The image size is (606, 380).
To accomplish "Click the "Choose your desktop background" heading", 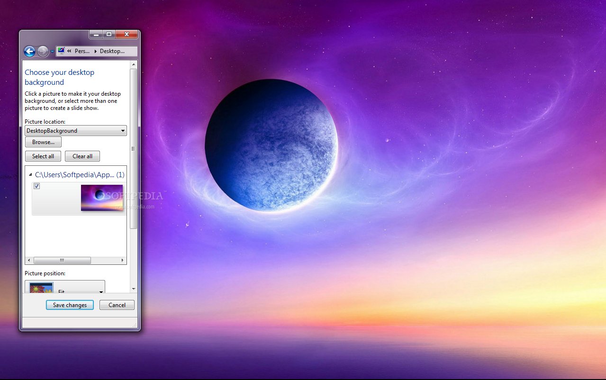I will (x=60, y=77).
